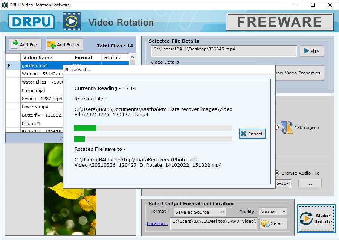Click the video rotation film icon in the header

[72, 21]
